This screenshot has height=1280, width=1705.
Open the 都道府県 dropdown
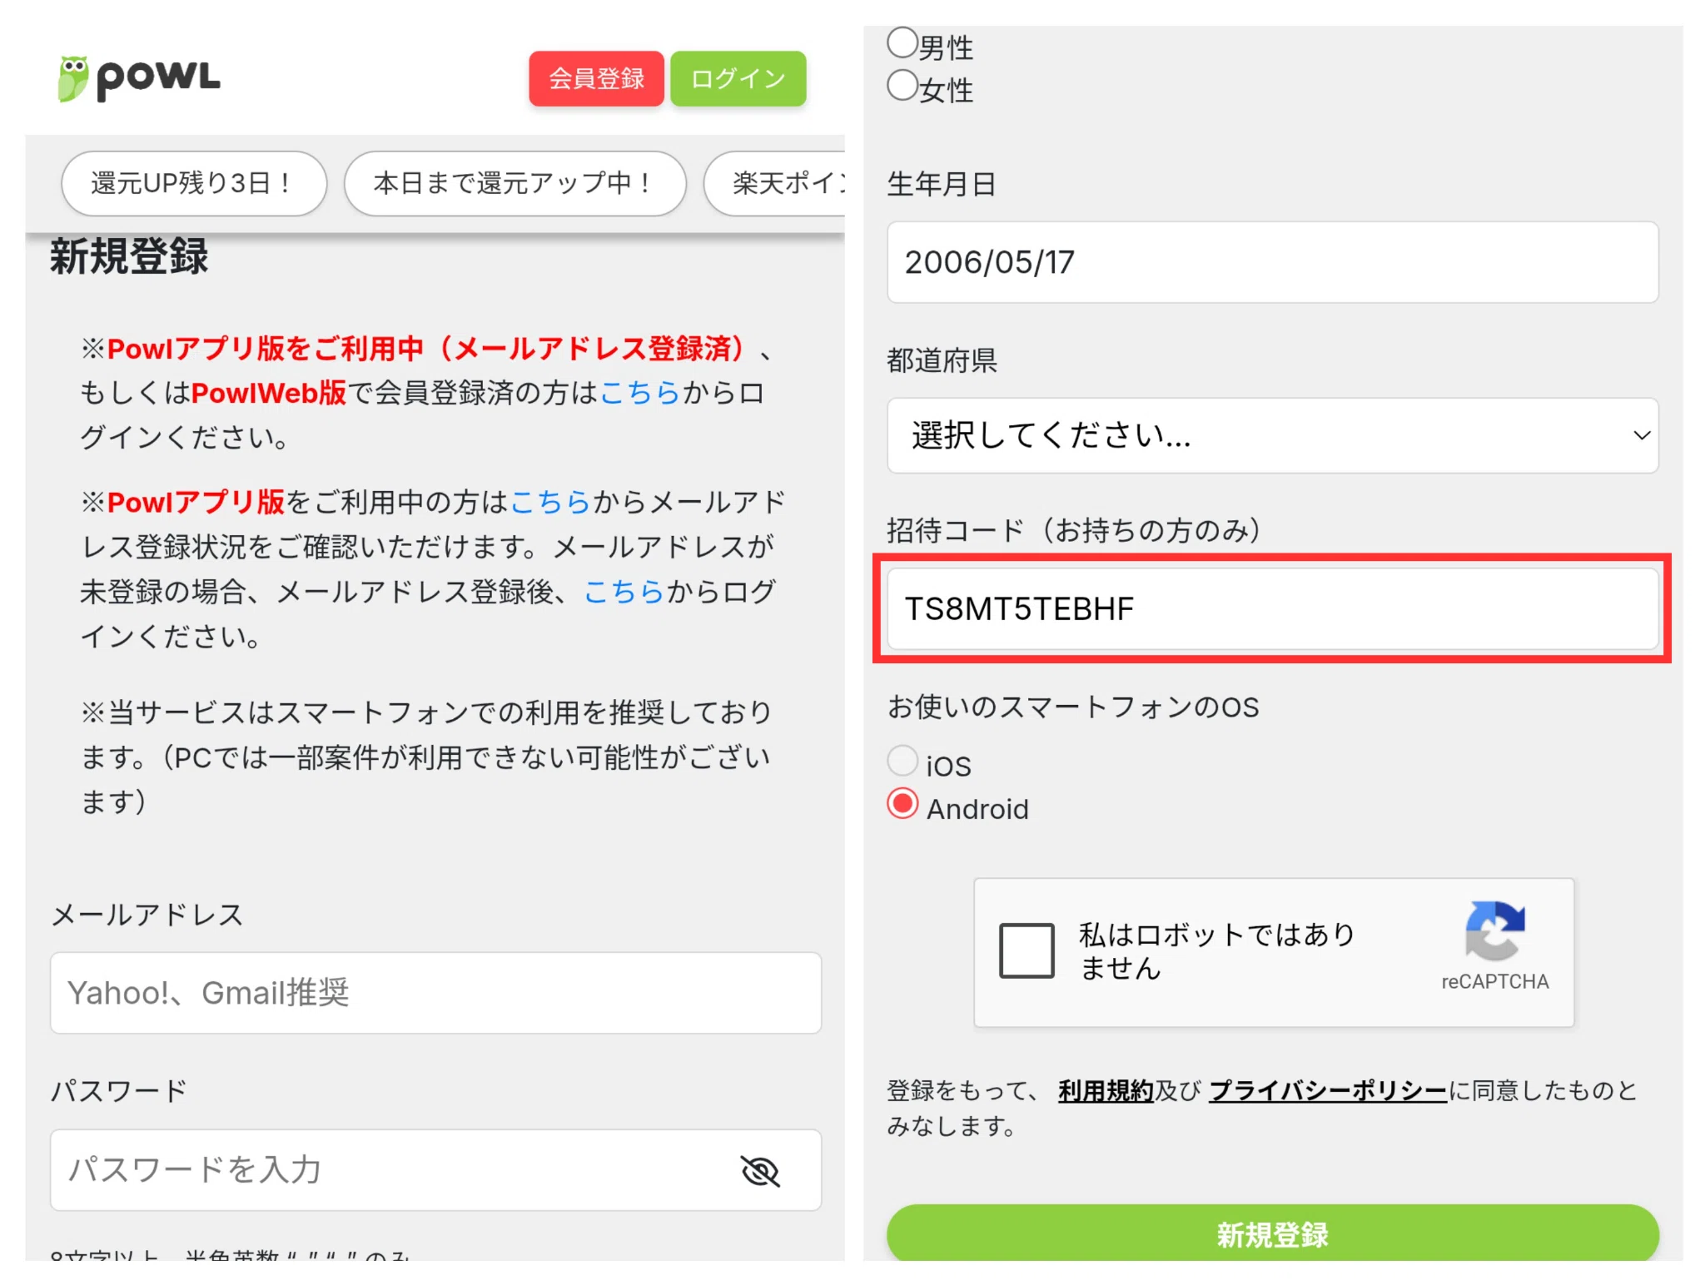click(1272, 435)
